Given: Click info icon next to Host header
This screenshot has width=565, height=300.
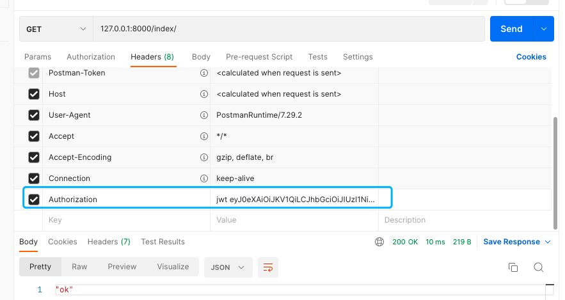Looking at the screenshot, I should point(204,94).
